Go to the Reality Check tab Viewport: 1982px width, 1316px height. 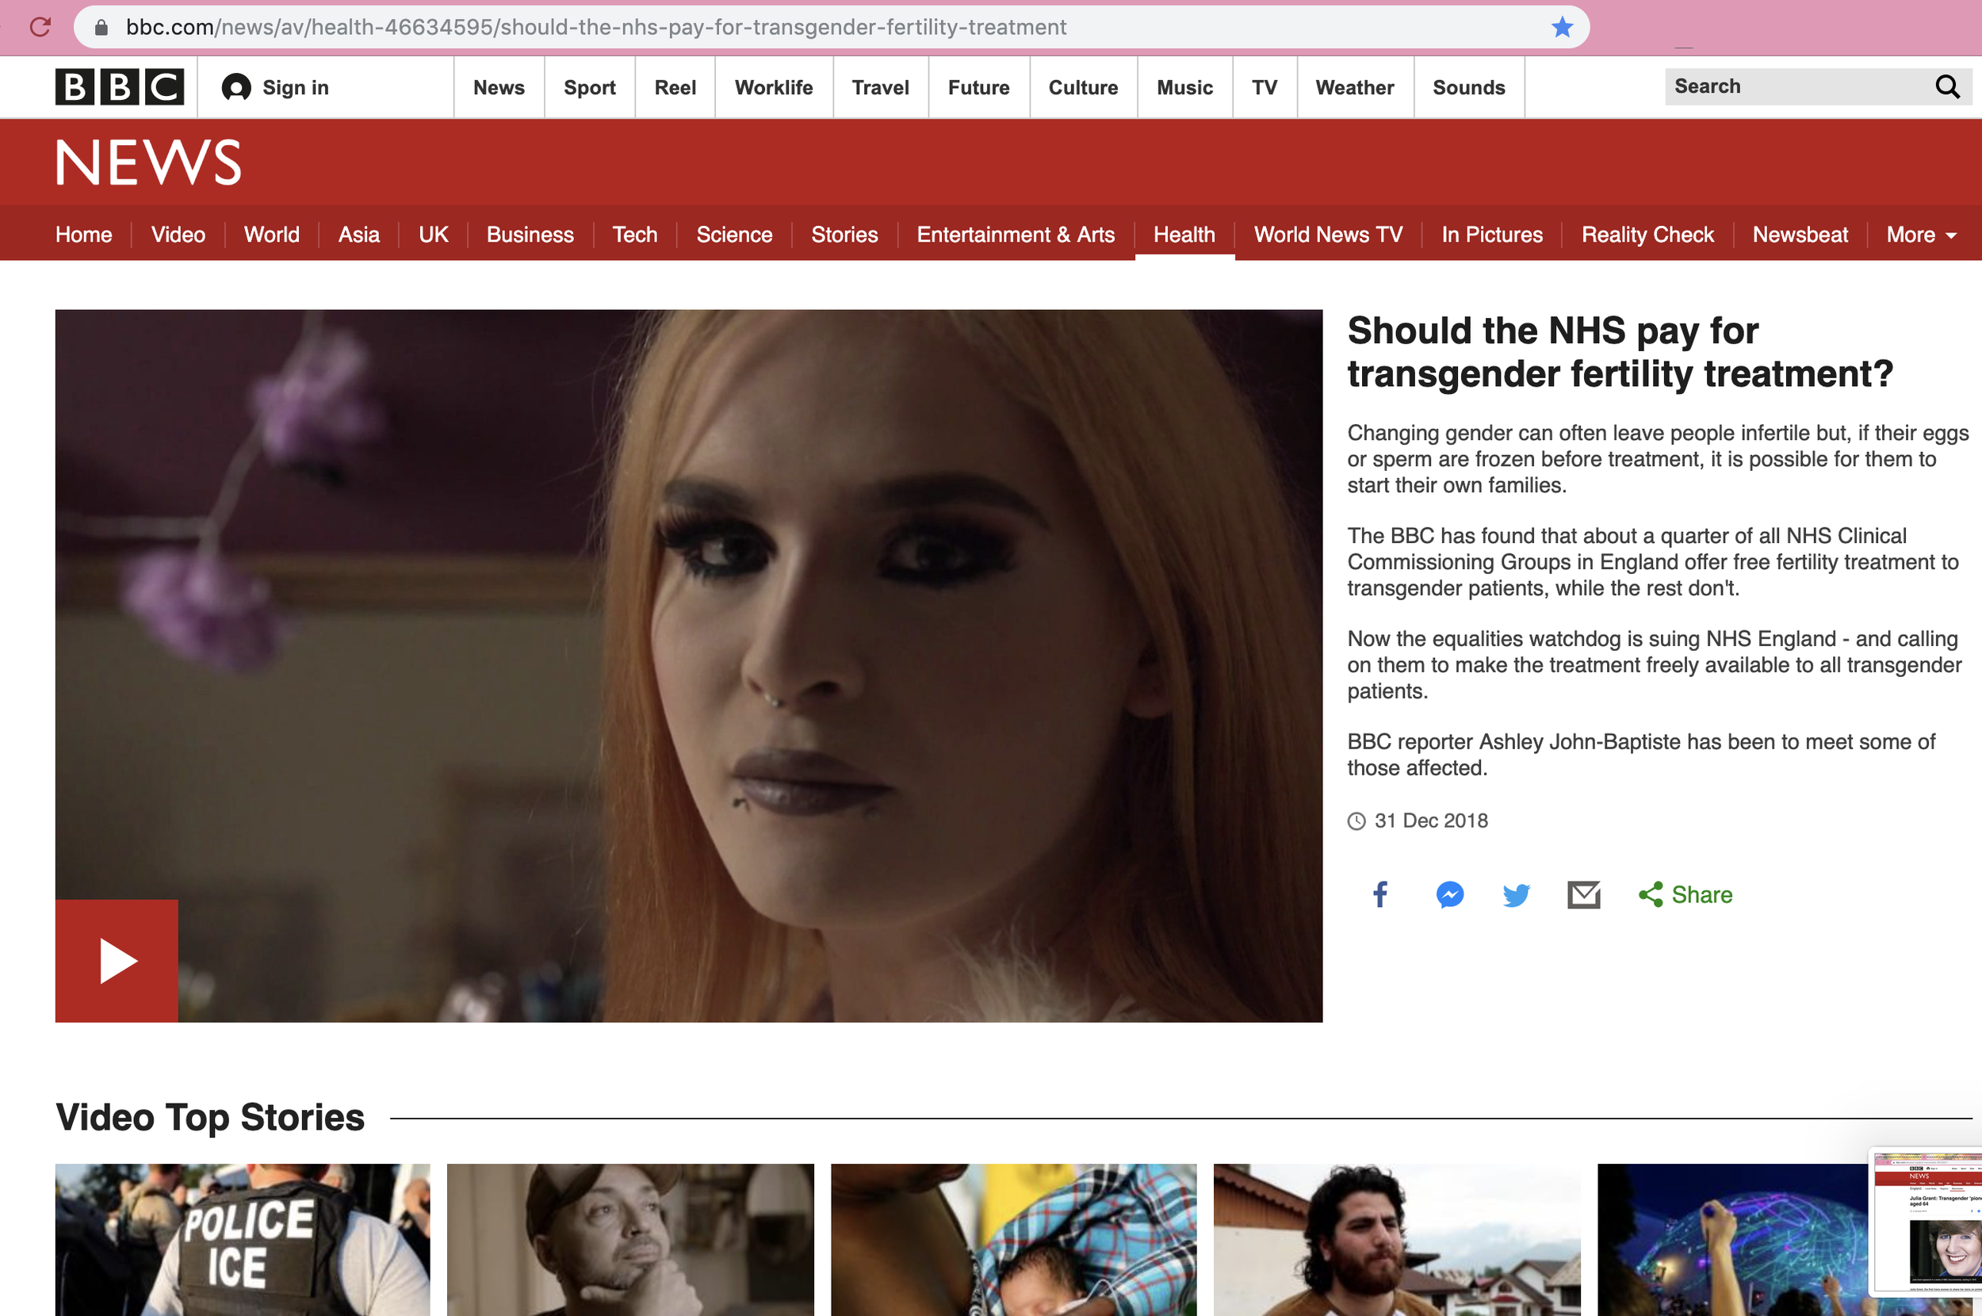(1647, 234)
